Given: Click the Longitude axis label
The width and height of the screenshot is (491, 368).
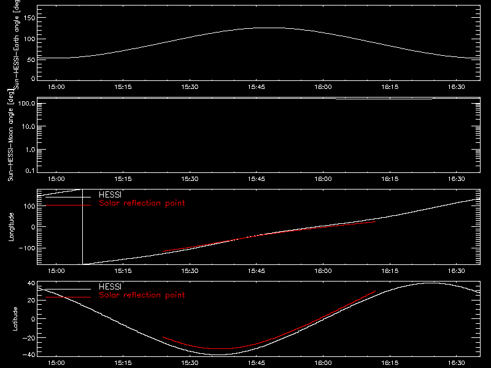Looking at the screenshot, I should tap(11, 227).
